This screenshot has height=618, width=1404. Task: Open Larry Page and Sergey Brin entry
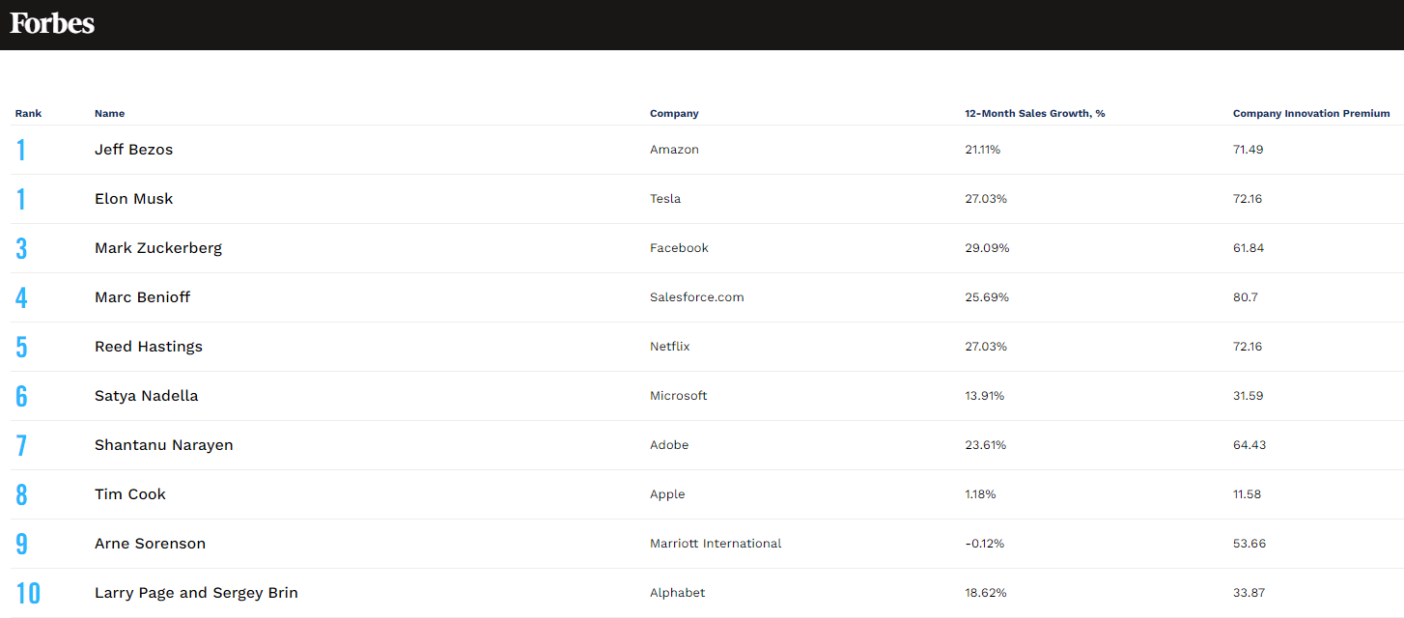(x=196, y=593)
